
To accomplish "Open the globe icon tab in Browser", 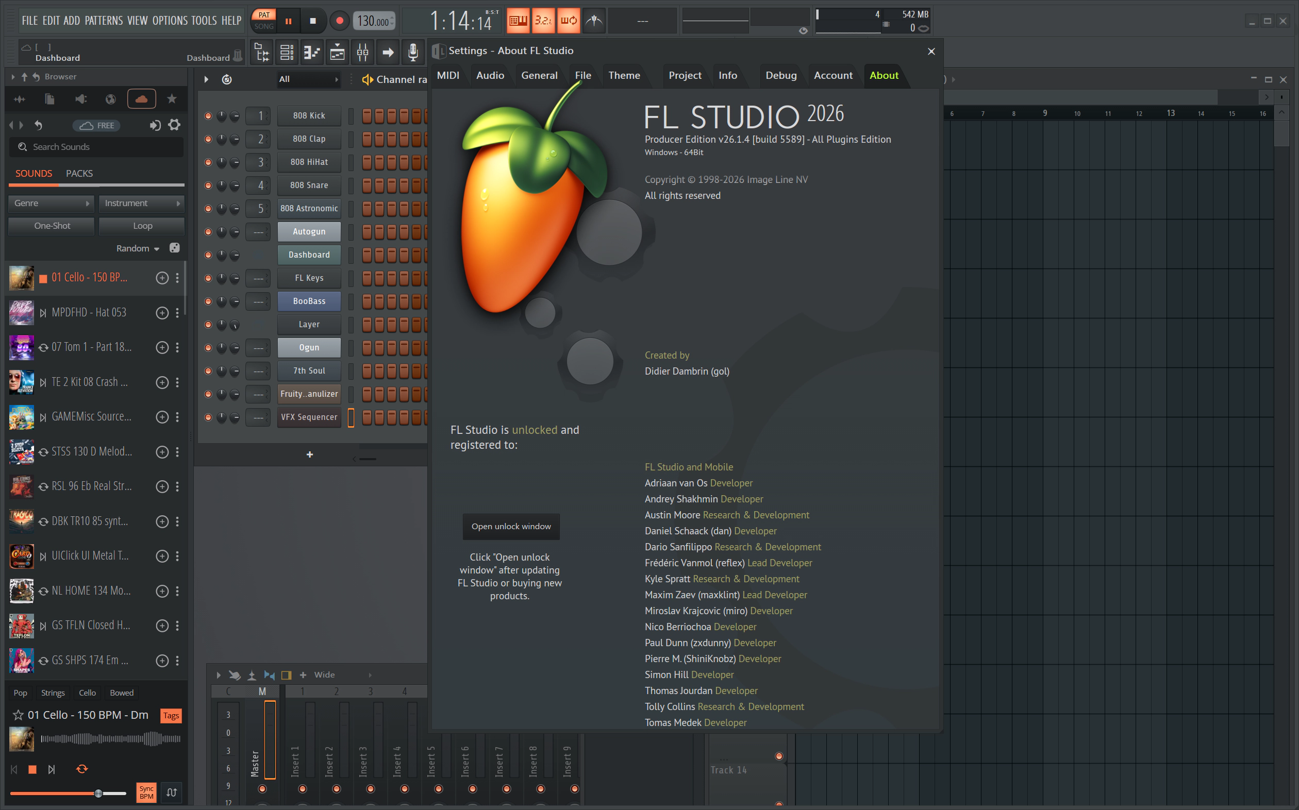I will (111, 99).
